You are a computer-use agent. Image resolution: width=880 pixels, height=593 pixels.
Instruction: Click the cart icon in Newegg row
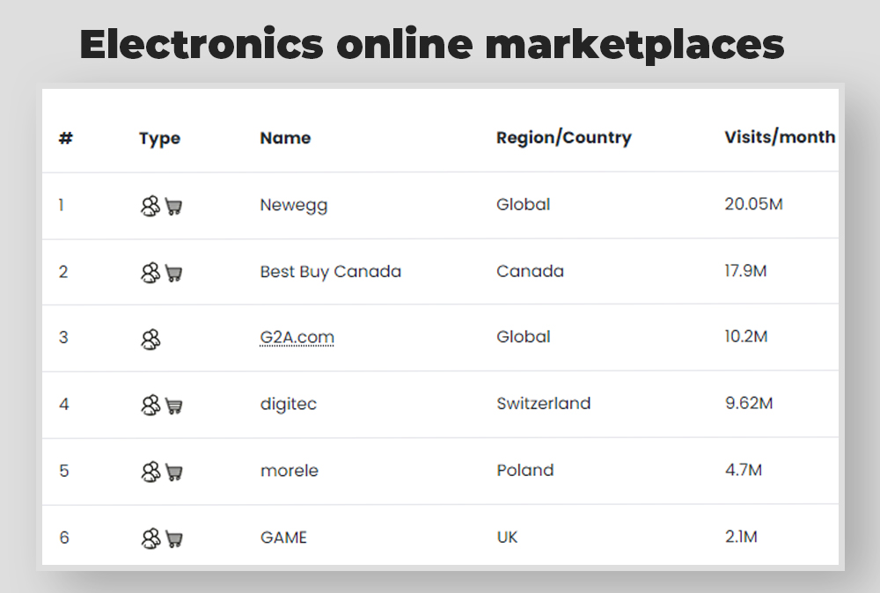tap(173, 207)
